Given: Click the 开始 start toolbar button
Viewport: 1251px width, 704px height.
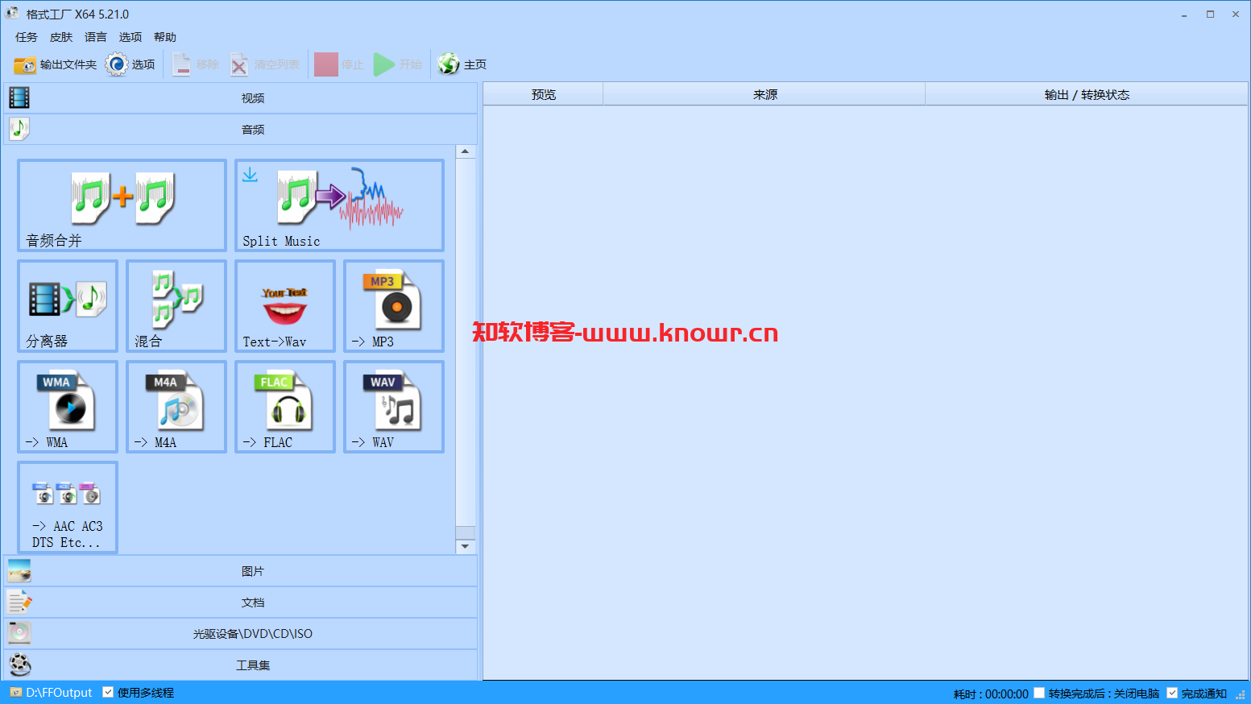Looking at the screenshot, I should pos(398,64).
